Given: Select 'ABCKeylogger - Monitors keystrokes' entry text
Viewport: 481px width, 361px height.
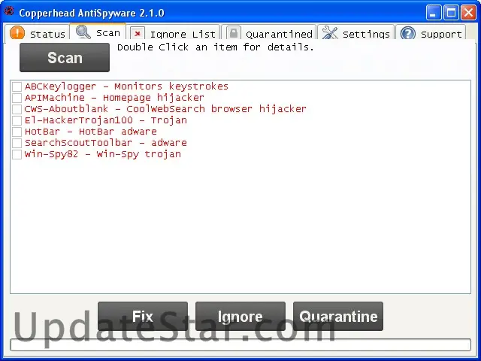Looking at the screenshot, I should pos(126,87).
